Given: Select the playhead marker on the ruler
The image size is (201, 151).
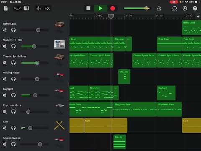Looking at the screenshot, I should coord(111,16).
